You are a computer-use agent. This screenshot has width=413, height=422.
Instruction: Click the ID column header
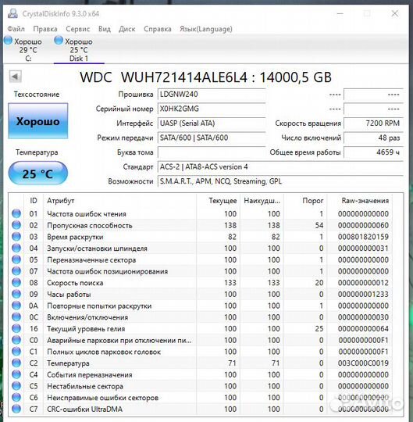coord(34,201)
